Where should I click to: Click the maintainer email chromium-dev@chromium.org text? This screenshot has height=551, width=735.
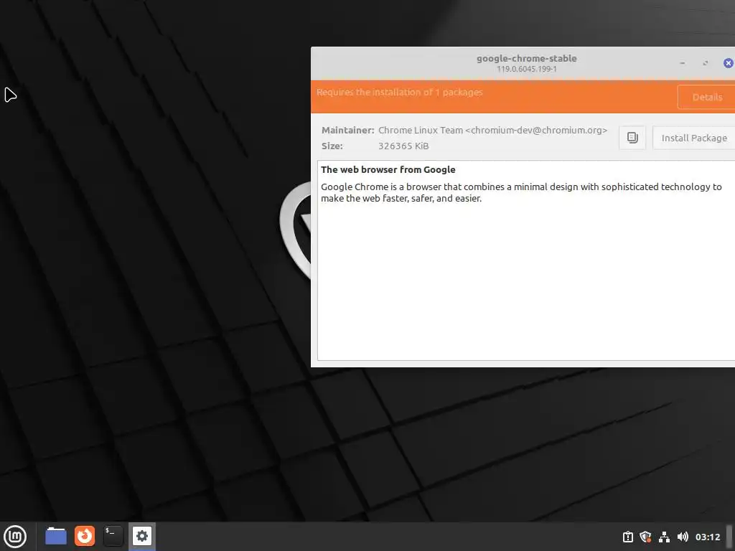coord(536,131)
